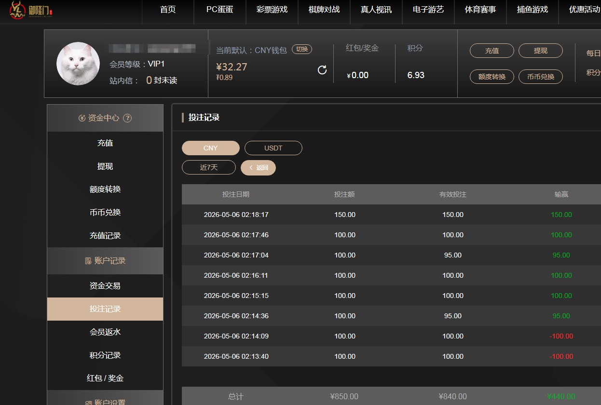Click the 6.93 points value
Viewport: 601px width, 405px height.
tap(416, 75)
